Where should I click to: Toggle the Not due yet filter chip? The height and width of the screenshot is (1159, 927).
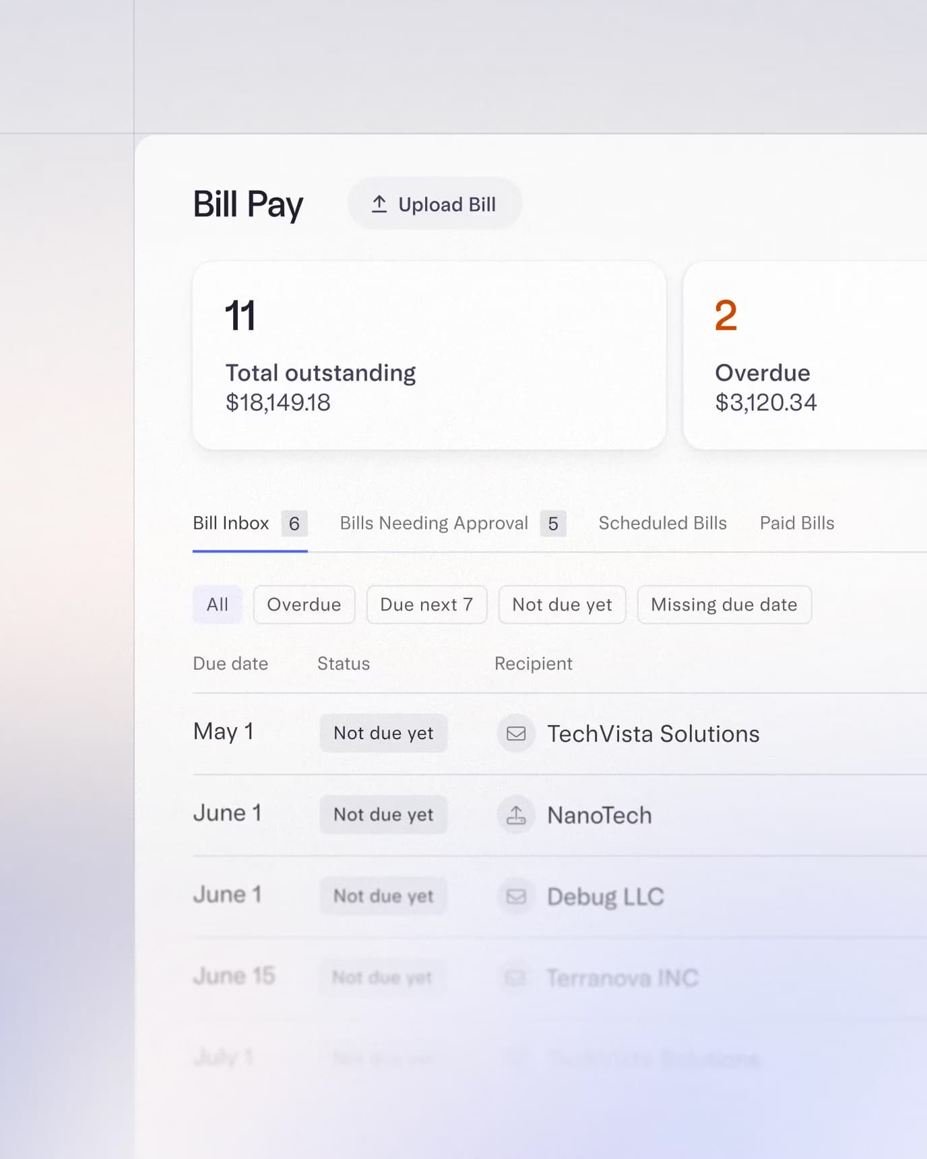point(562,604)
